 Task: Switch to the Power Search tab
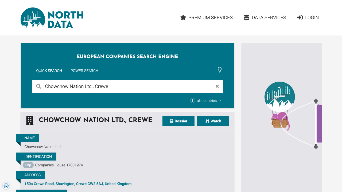coord(84,71)
